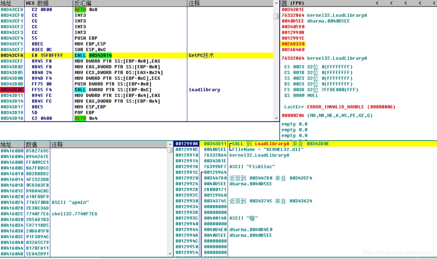
Task: Click the disassembly pane scrollbar down arrow
Action: click(276, 118)
